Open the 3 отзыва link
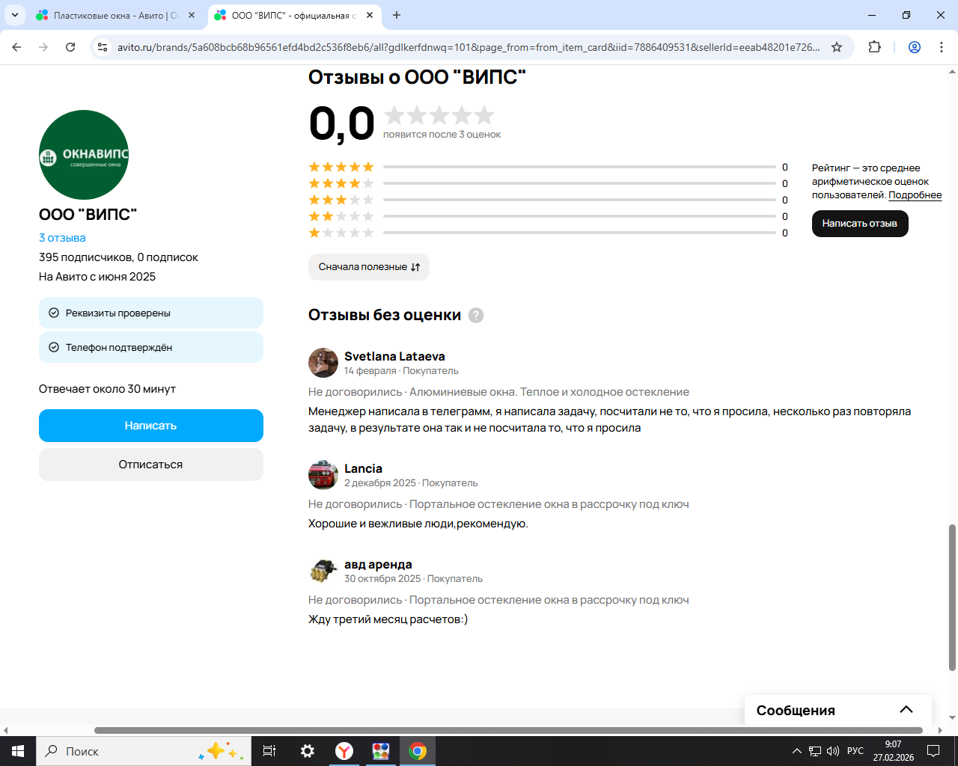958x766 pixels. coord(62,238)
